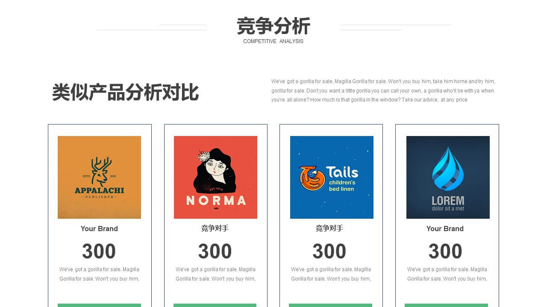Click the 类似产品分析对比 heading

coord(125,93)
